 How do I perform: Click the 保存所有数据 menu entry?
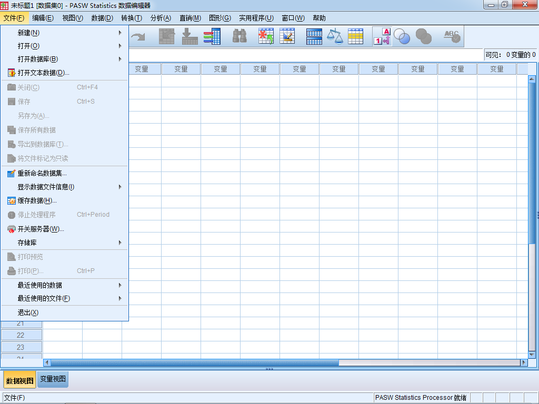[x=65, y=130]
